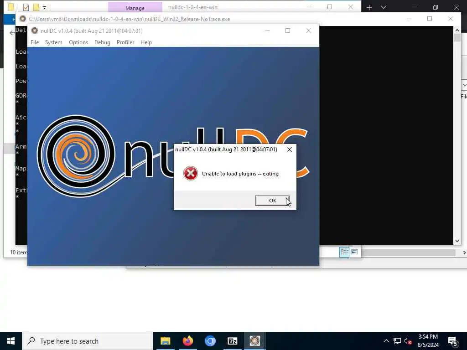Click the console scrollbar down arrow

point(457,241)
